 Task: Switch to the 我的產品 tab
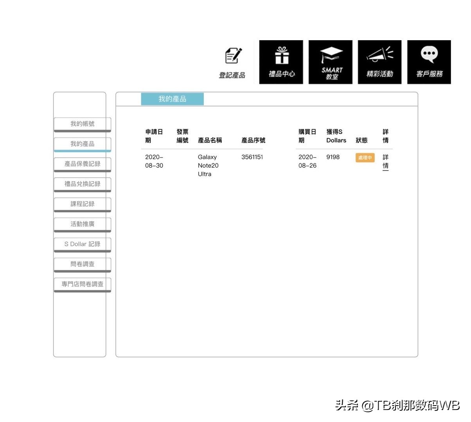(x=172, y=99)
